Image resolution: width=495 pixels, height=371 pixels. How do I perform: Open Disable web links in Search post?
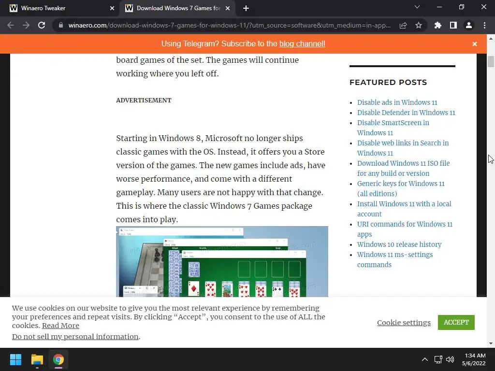[403, 148]
